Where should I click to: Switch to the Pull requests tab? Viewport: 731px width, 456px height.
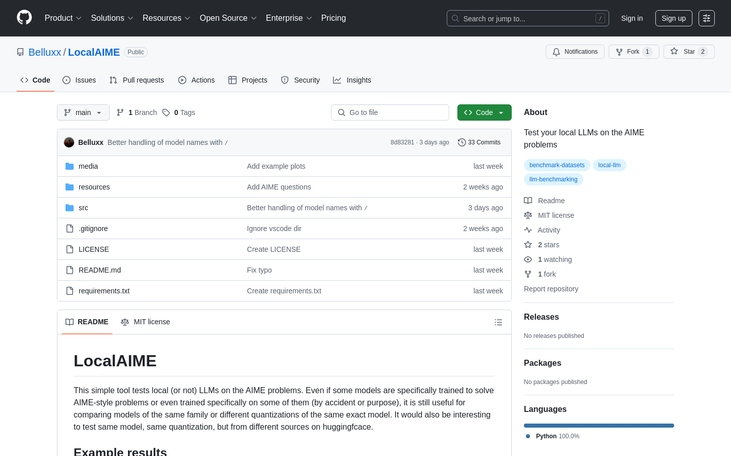(137, 80)
